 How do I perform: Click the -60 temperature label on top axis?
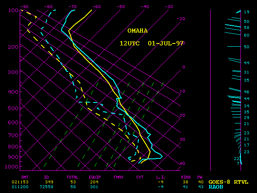click(96, 7)
